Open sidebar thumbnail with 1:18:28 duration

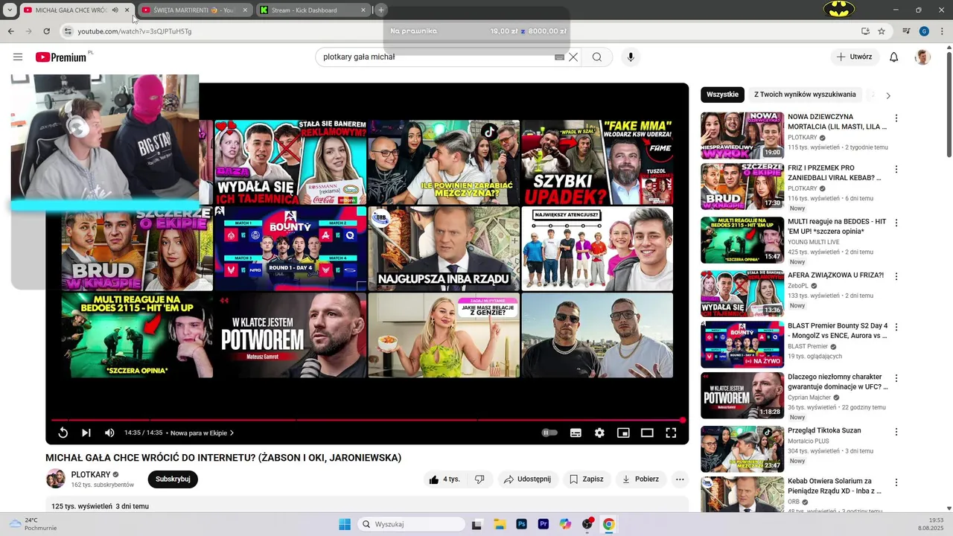pyautogui.click(x=742, y=396)
